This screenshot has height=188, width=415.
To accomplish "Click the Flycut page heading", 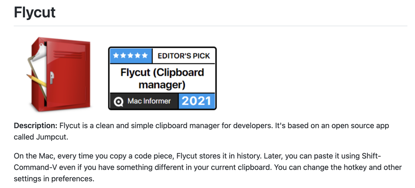I will [35, 12].
